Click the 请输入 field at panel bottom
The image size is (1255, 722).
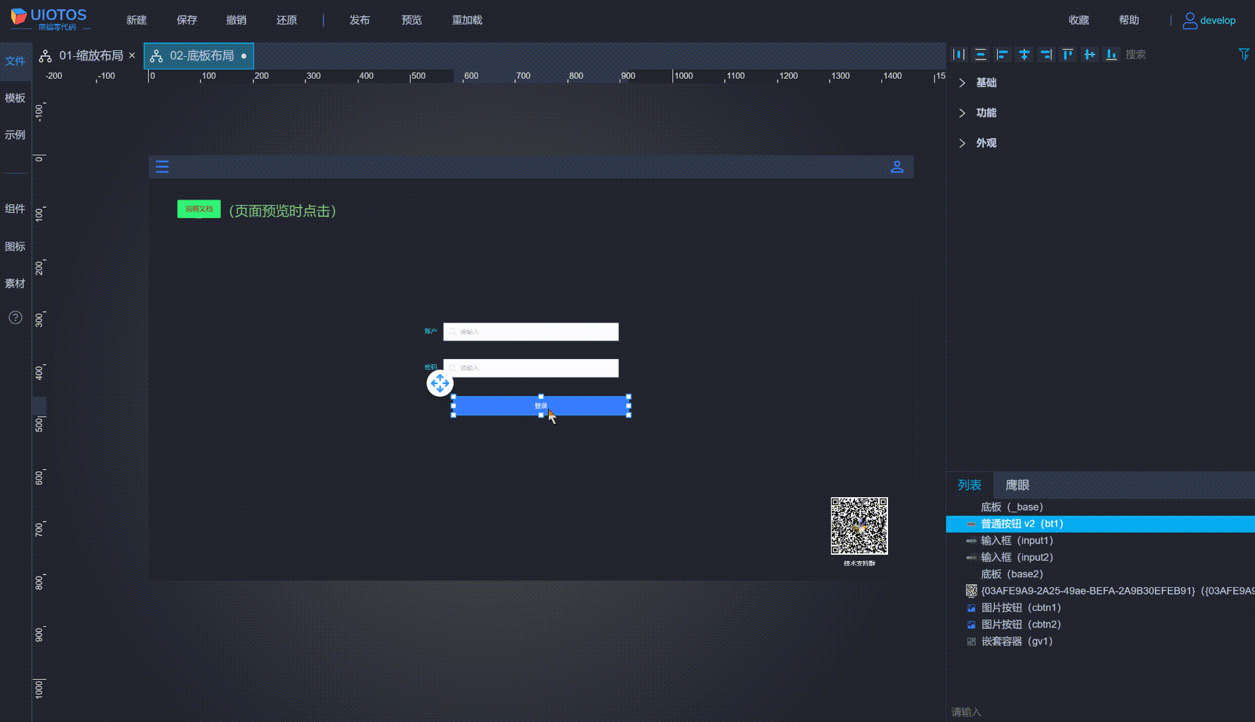point(1100,712)
